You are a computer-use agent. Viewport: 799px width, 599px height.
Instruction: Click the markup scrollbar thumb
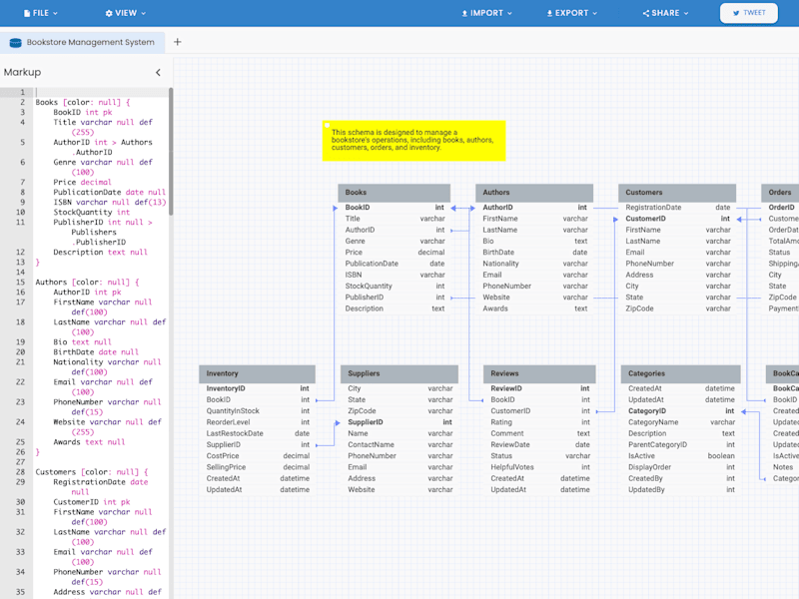(171, 152)
